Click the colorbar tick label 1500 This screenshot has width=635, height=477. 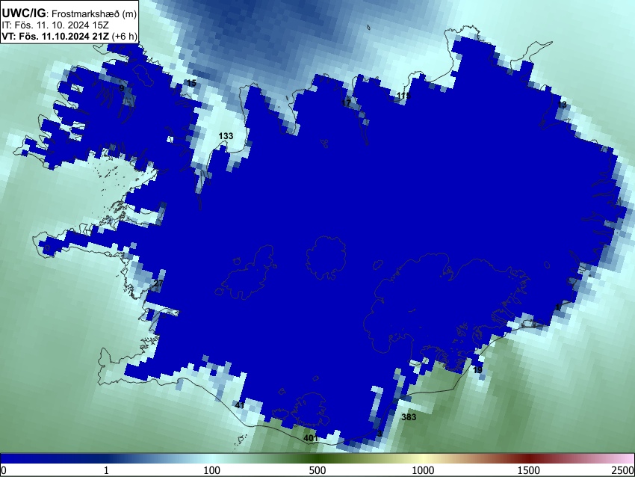(x=529, y=470)
